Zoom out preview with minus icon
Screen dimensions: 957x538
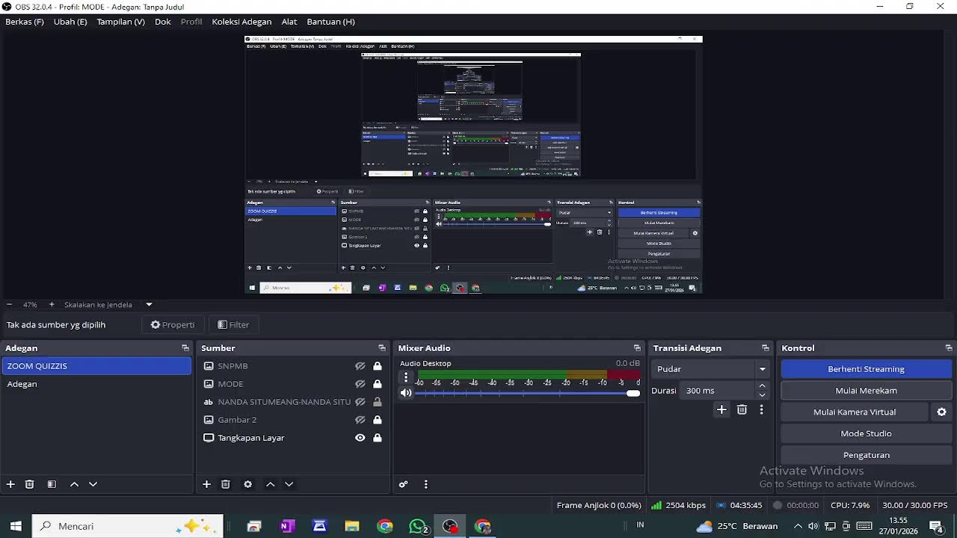tap(9, 305)
